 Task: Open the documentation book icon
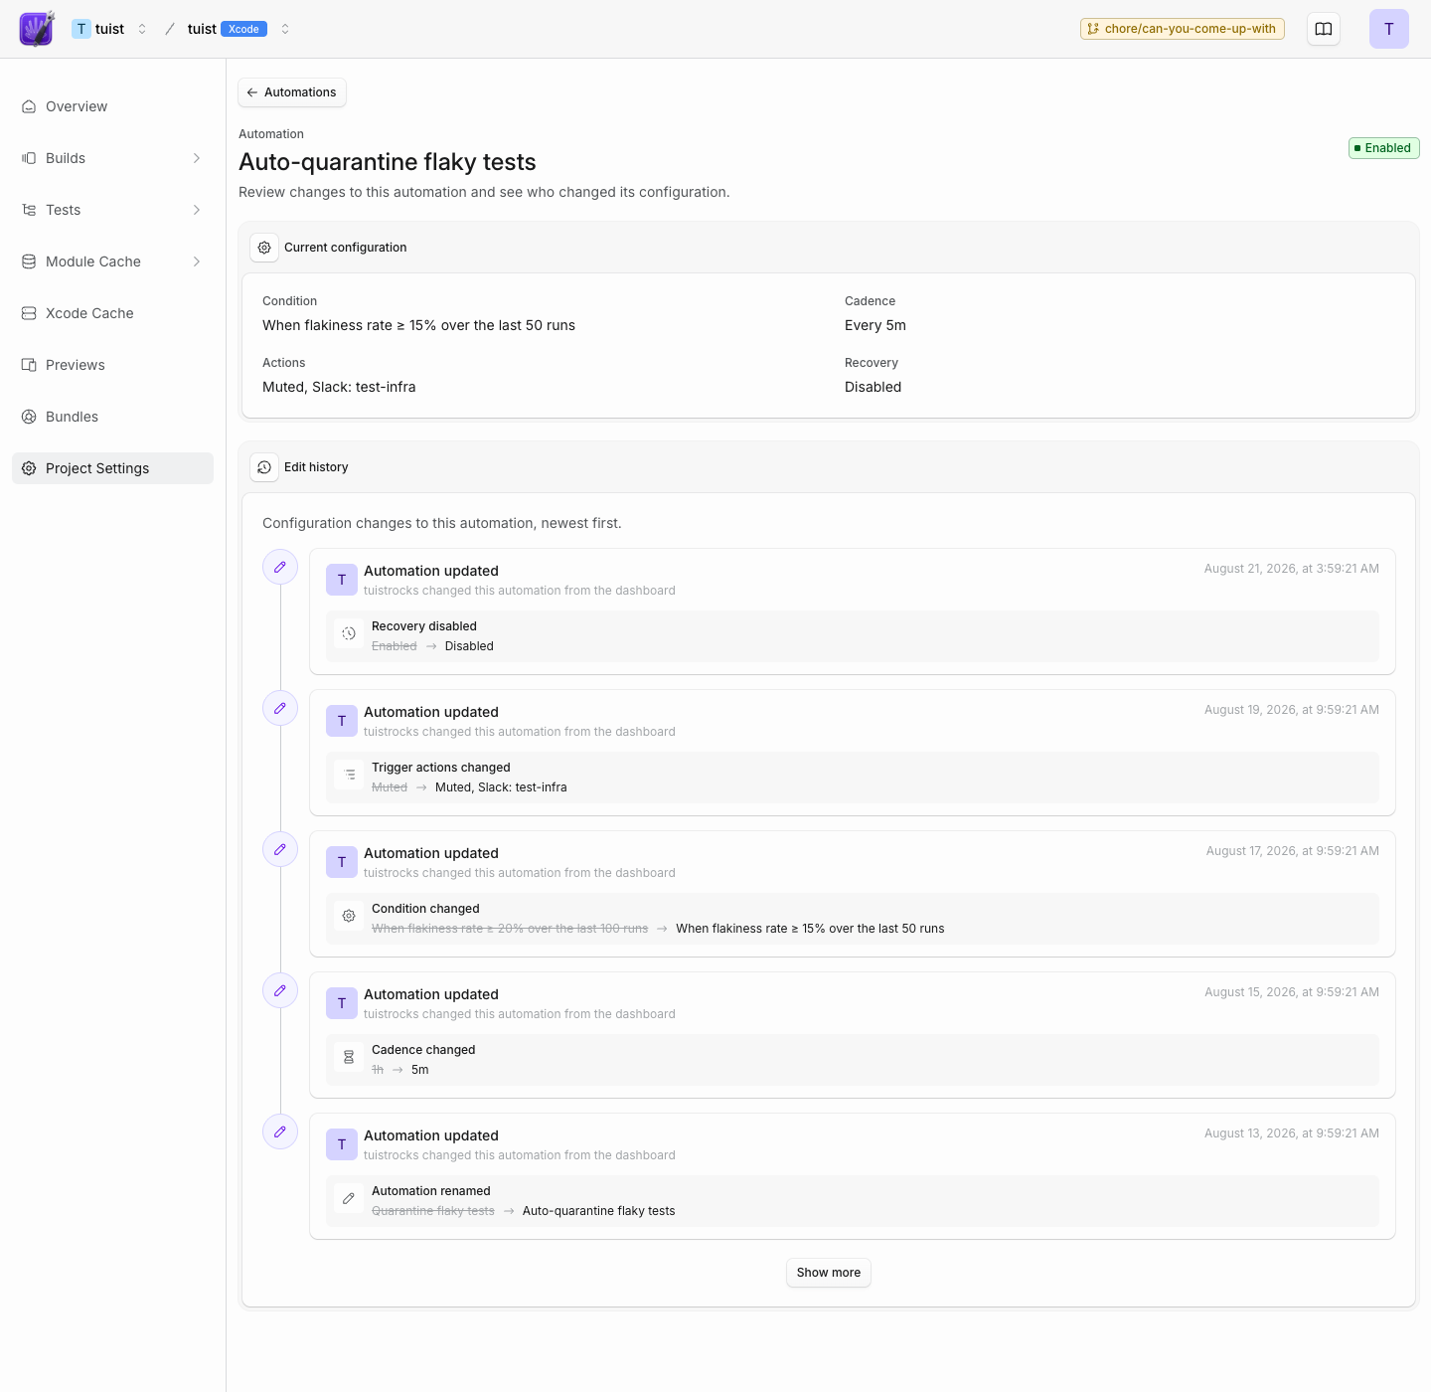(1324, 29)
